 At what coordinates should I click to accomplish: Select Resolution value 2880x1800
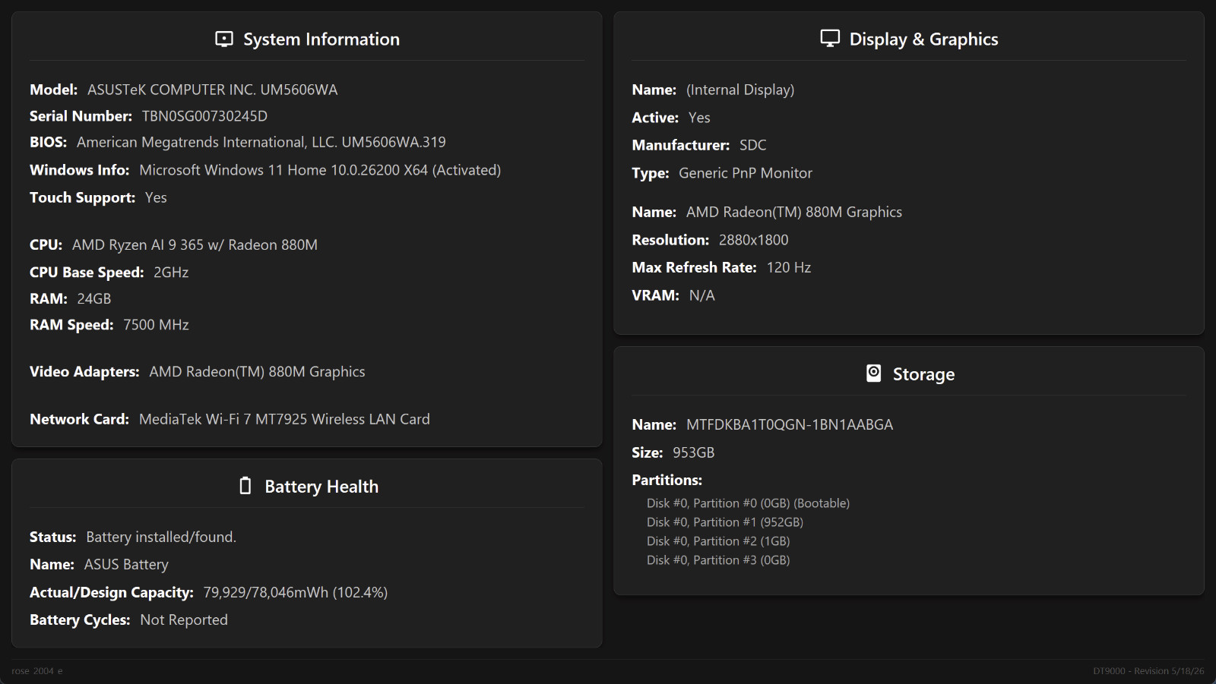[754, 240]
